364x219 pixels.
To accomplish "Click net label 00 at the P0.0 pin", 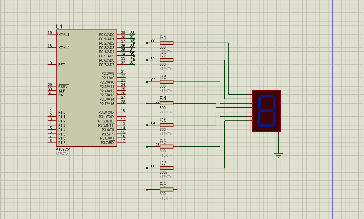I will tap(132, 32).
